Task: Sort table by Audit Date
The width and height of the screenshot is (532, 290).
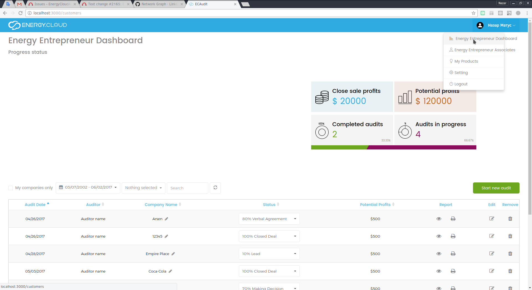Action: (37, 205)
